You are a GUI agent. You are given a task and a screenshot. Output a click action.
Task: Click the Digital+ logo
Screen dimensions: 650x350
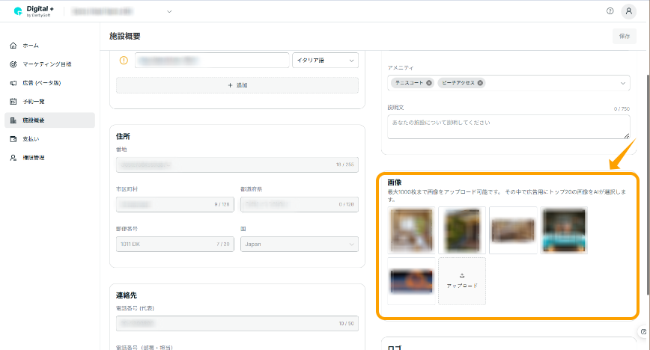[x=34, y=11]
